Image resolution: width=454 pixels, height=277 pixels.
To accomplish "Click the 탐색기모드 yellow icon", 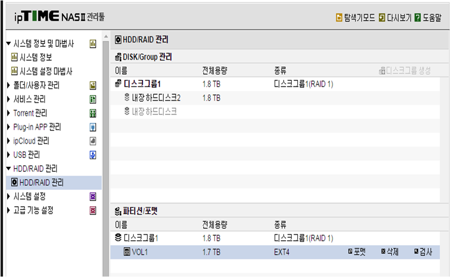I will click(x=339, y=17).
